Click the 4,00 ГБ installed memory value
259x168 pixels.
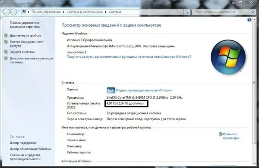tap(125, 103)
